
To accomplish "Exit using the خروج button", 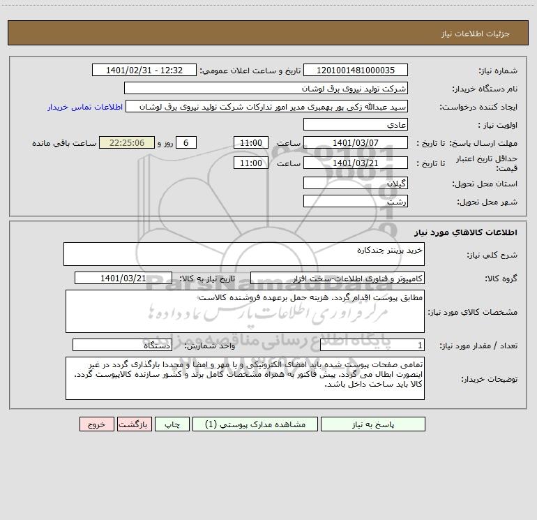I will point(96,424).
